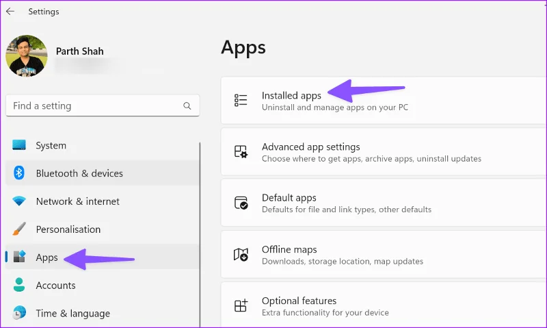The width and height of the screenshot is (547, 328).
Task: Click the Default apps icon
Action: click(x=241, y=203)
